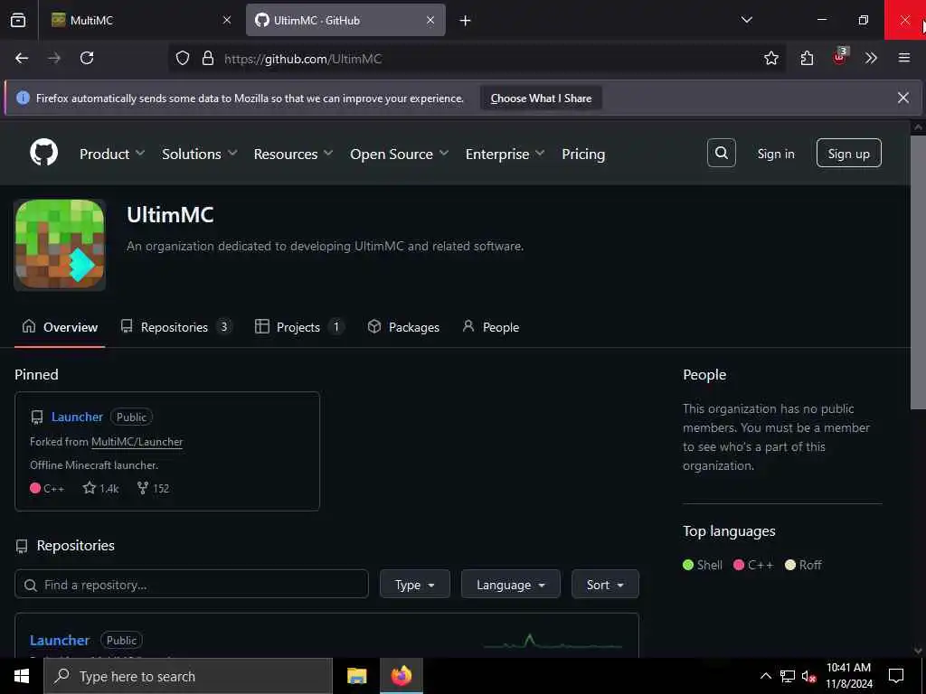Open a new tab with plus button

click(x=466, y=21)
